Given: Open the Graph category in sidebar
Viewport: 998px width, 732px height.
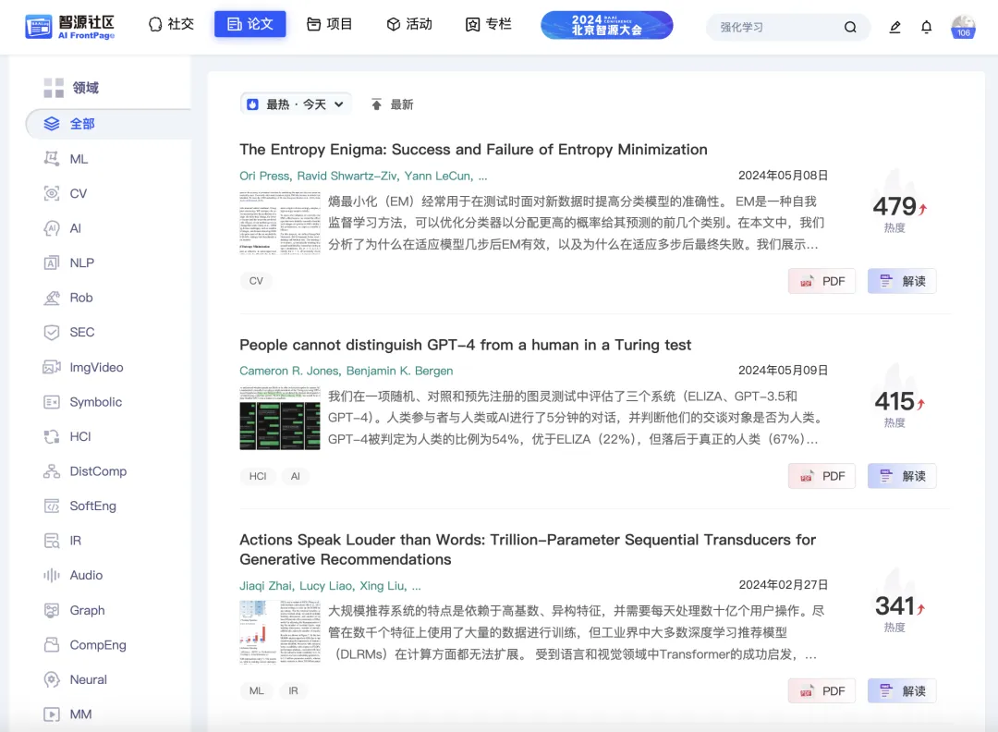Looking at the screenshot, I should (x=87, y=610).
